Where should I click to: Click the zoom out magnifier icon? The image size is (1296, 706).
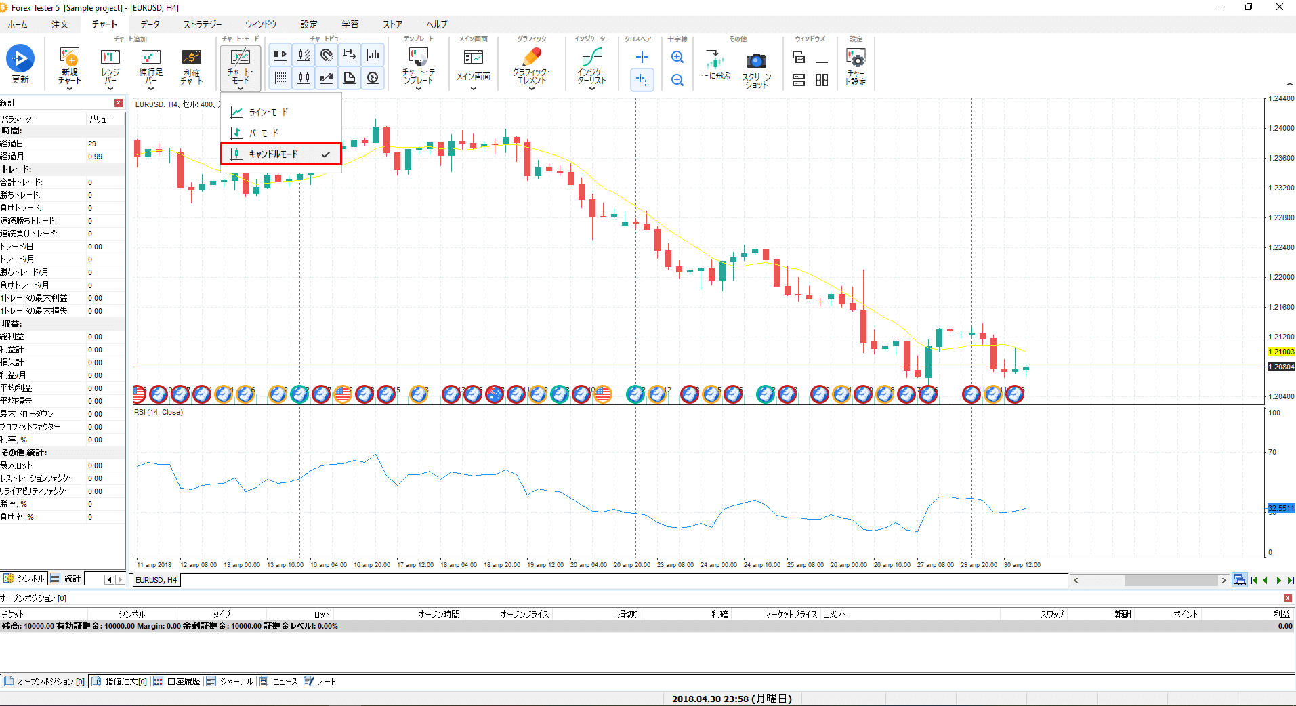(x=677, y=80)
